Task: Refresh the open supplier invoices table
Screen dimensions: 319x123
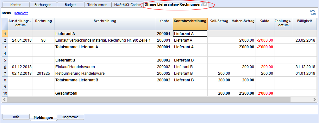Action: pyautogui.click(x=313, y=13)
